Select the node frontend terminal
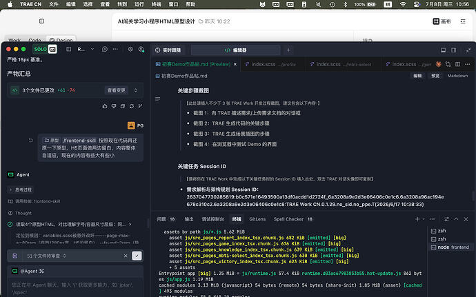The image size is (476, 297). pyautogui.click(x=450, y=247)
